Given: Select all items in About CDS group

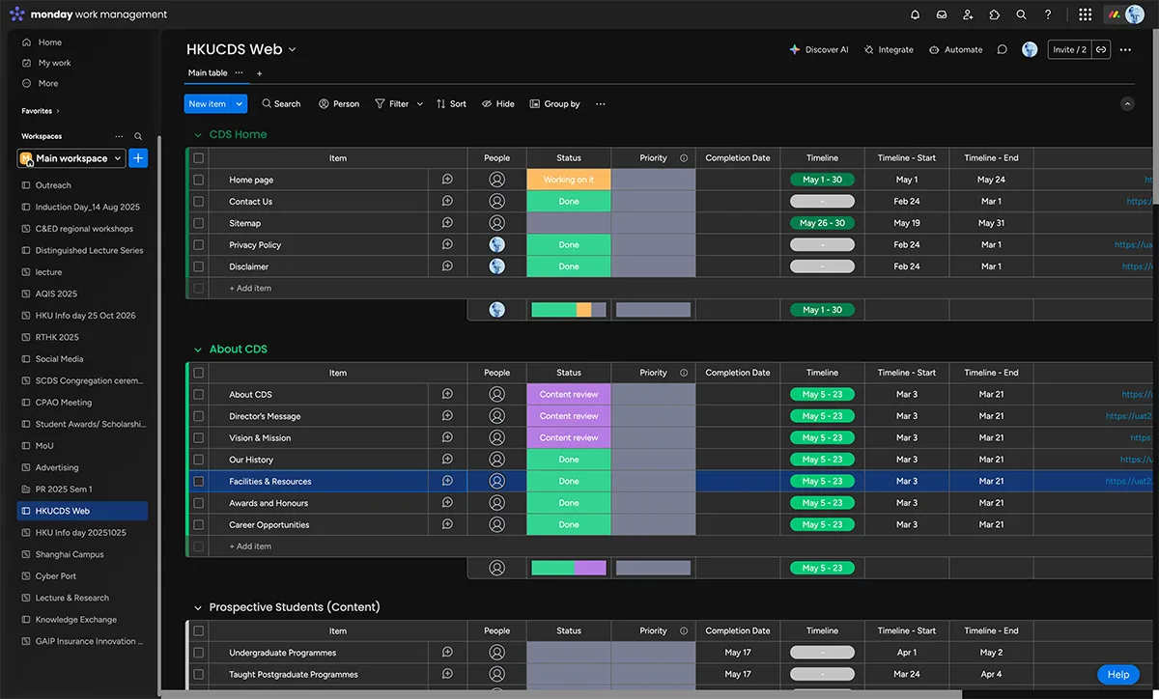Looking at the screenshot, I should [199, 373].
